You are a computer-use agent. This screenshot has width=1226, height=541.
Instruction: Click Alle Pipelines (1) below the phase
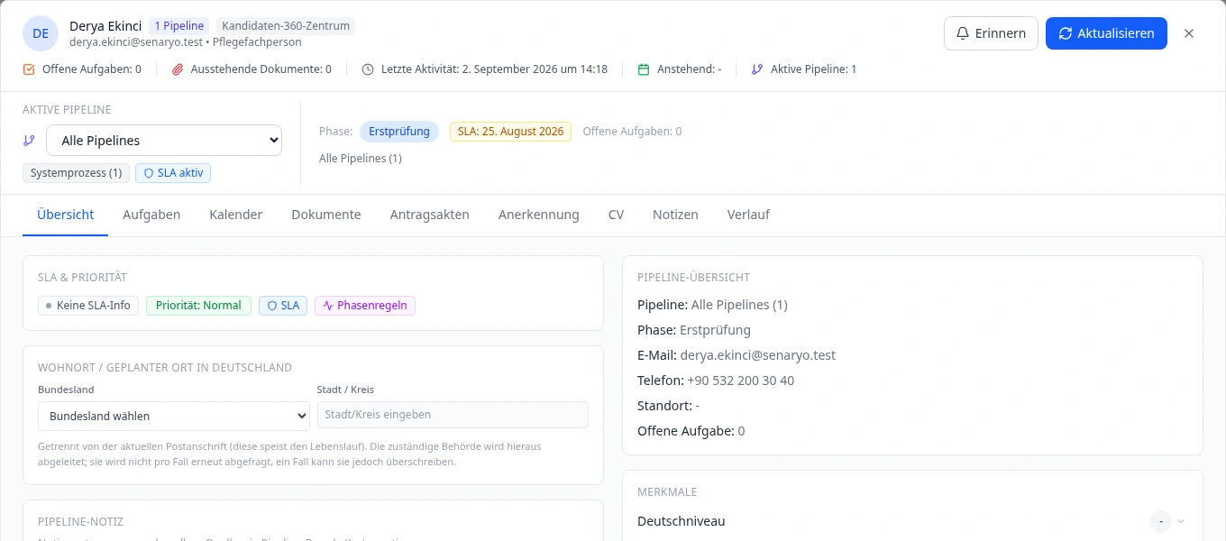(x=361, y=159)
